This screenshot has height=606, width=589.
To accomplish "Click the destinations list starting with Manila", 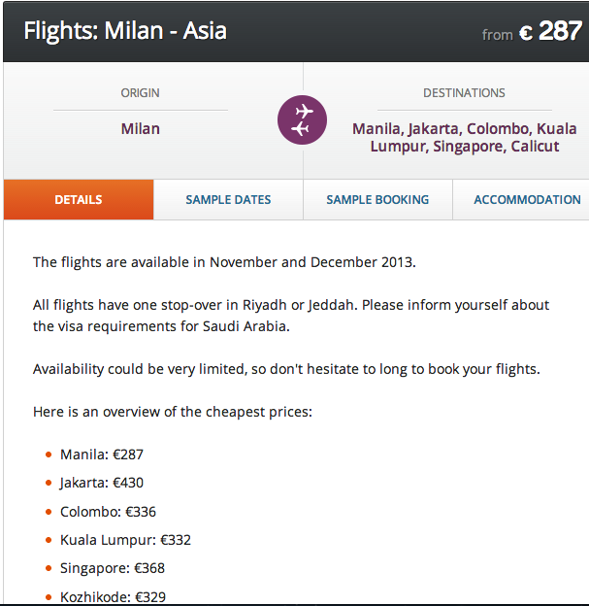I will coord(465,137).
